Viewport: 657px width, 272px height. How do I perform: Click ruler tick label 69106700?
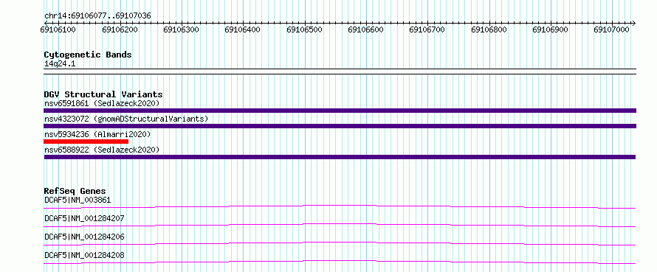pyautogui.click(x=427, y=29)
